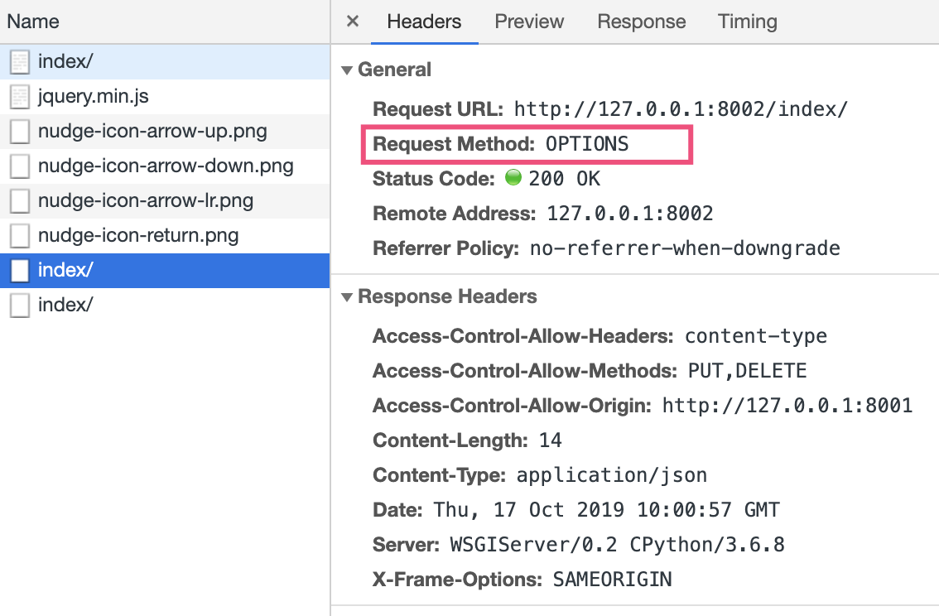This screenshot has width=939, height=616.
Task: Switch to the Timing tab
Action: click(x=747, y=22)
